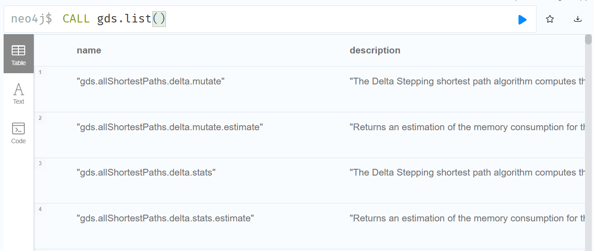Screen dimensions: 594x251
Task: Download query results with the download icon
Action: pyautogui.click(x=578, y=19)
